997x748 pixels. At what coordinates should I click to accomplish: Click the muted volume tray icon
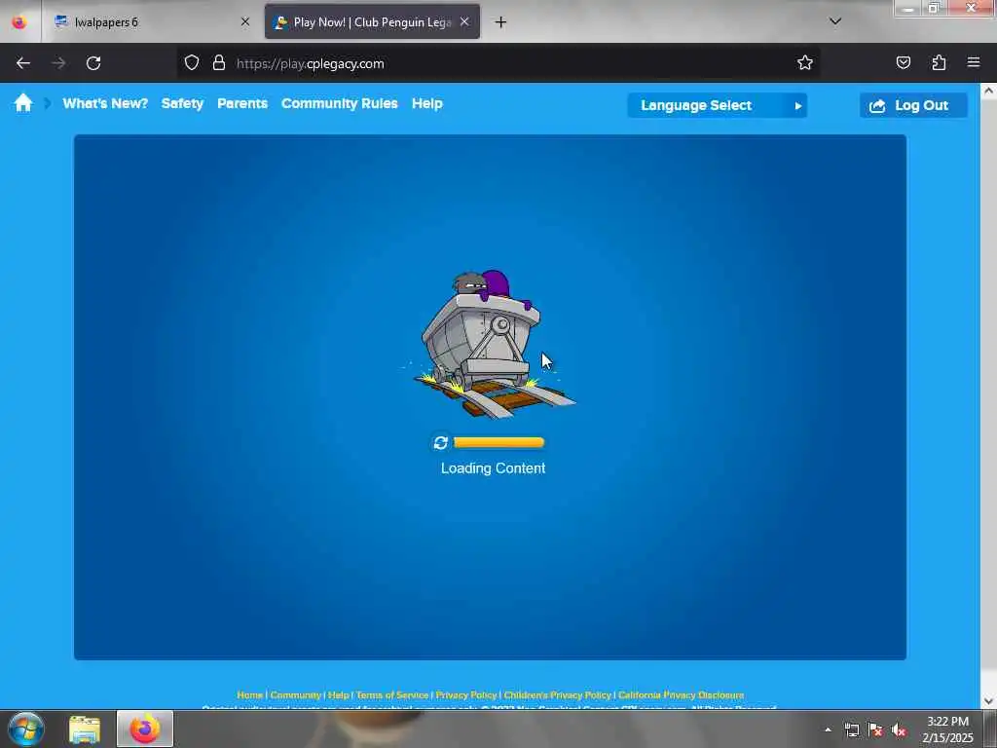tap(899, 730)
